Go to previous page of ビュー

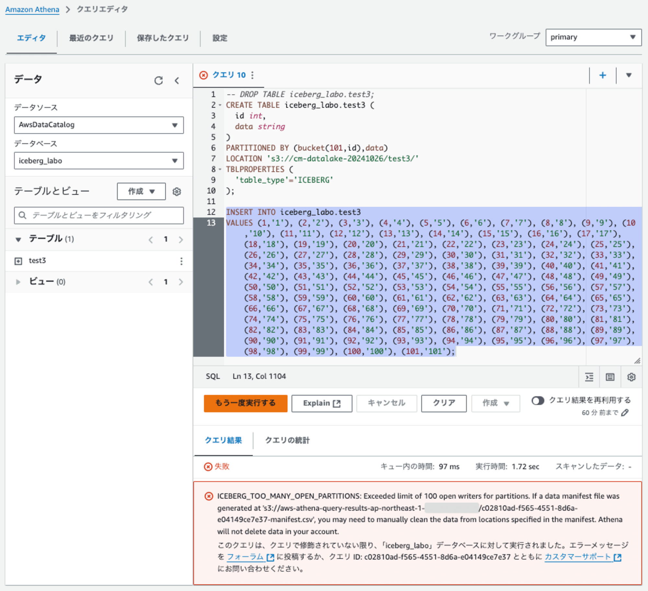coord(151,282)
